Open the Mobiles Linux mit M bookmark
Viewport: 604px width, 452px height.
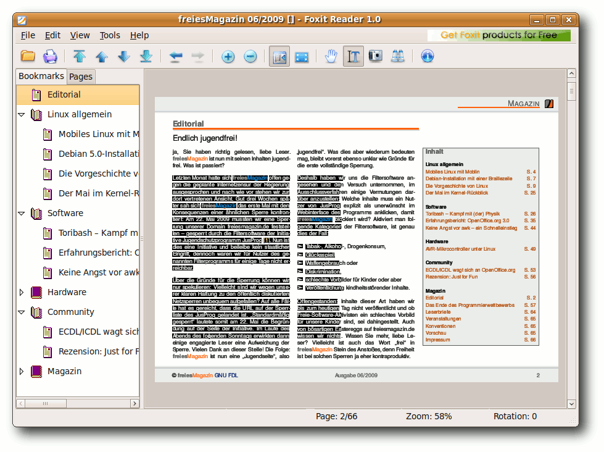[x=99, y=134]
